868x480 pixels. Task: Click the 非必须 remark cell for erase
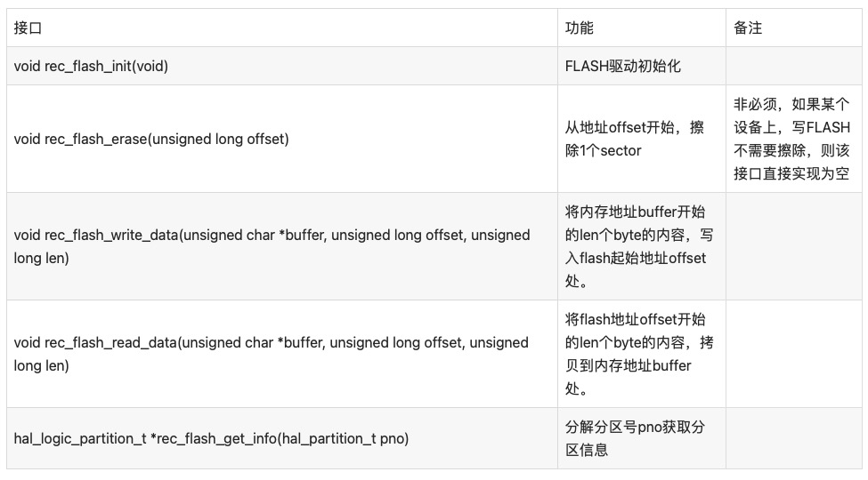pos(794,139)
